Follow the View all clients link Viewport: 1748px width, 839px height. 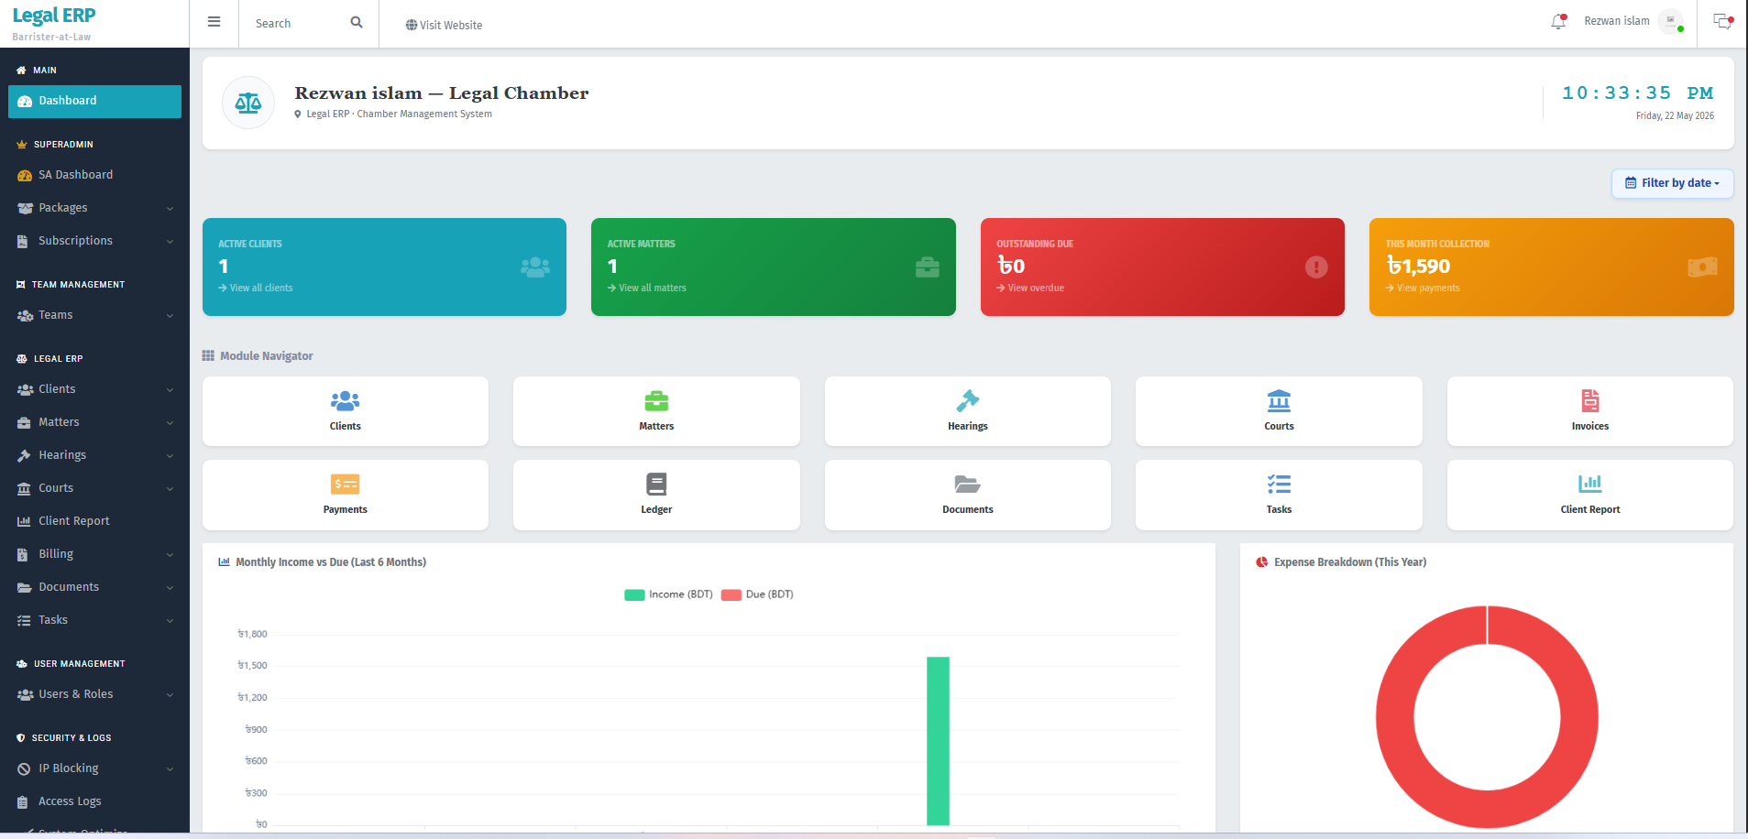tap(256, 288)
